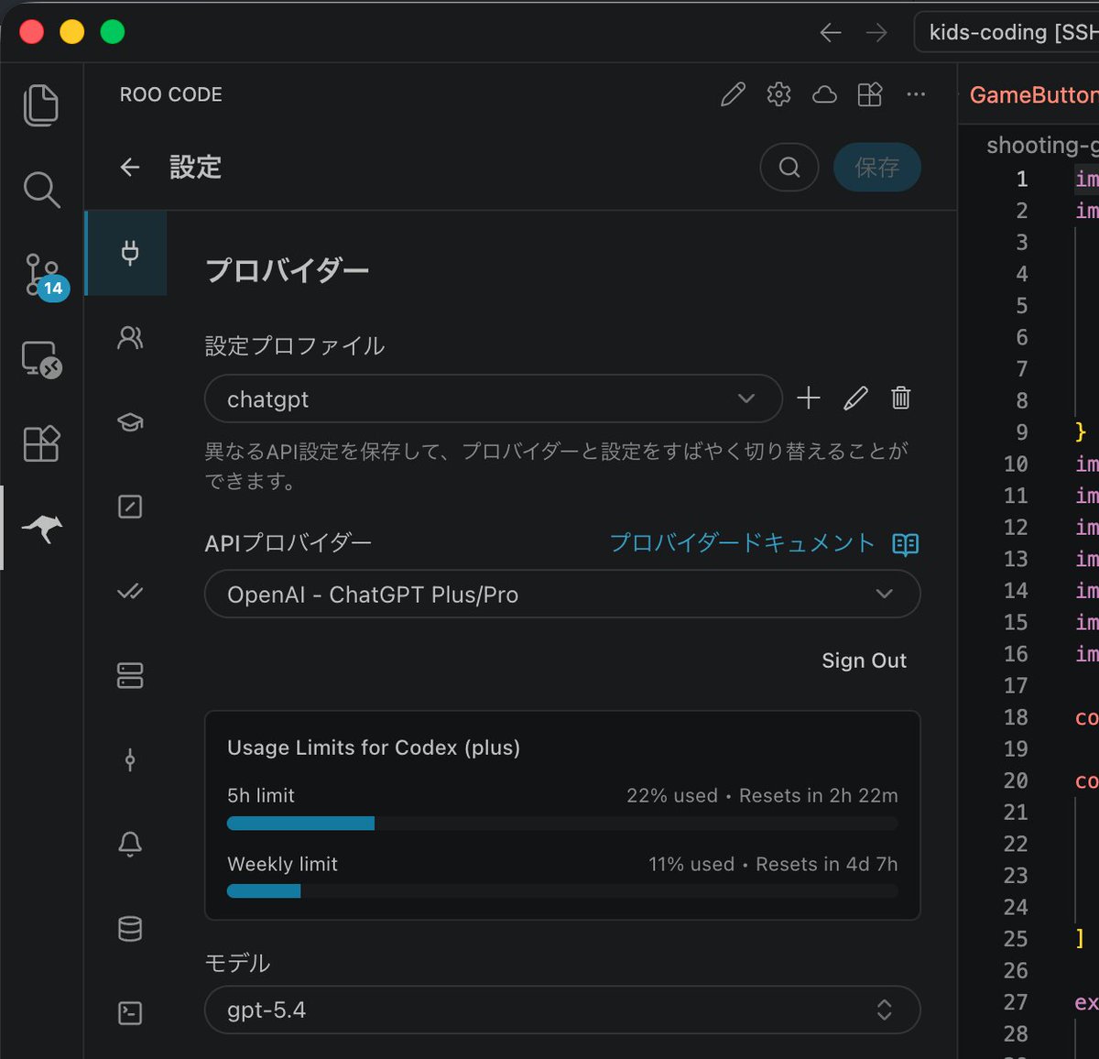This screenshot has height=1059, width=1099.
Task: Open Source Control with 14 changes badge
Action: pos(44,275)
